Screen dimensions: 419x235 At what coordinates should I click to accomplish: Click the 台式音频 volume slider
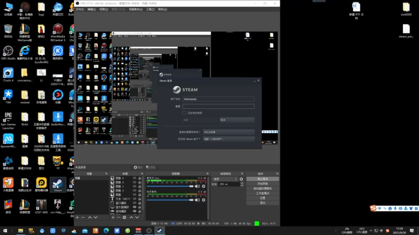click(x=170, y=200)
